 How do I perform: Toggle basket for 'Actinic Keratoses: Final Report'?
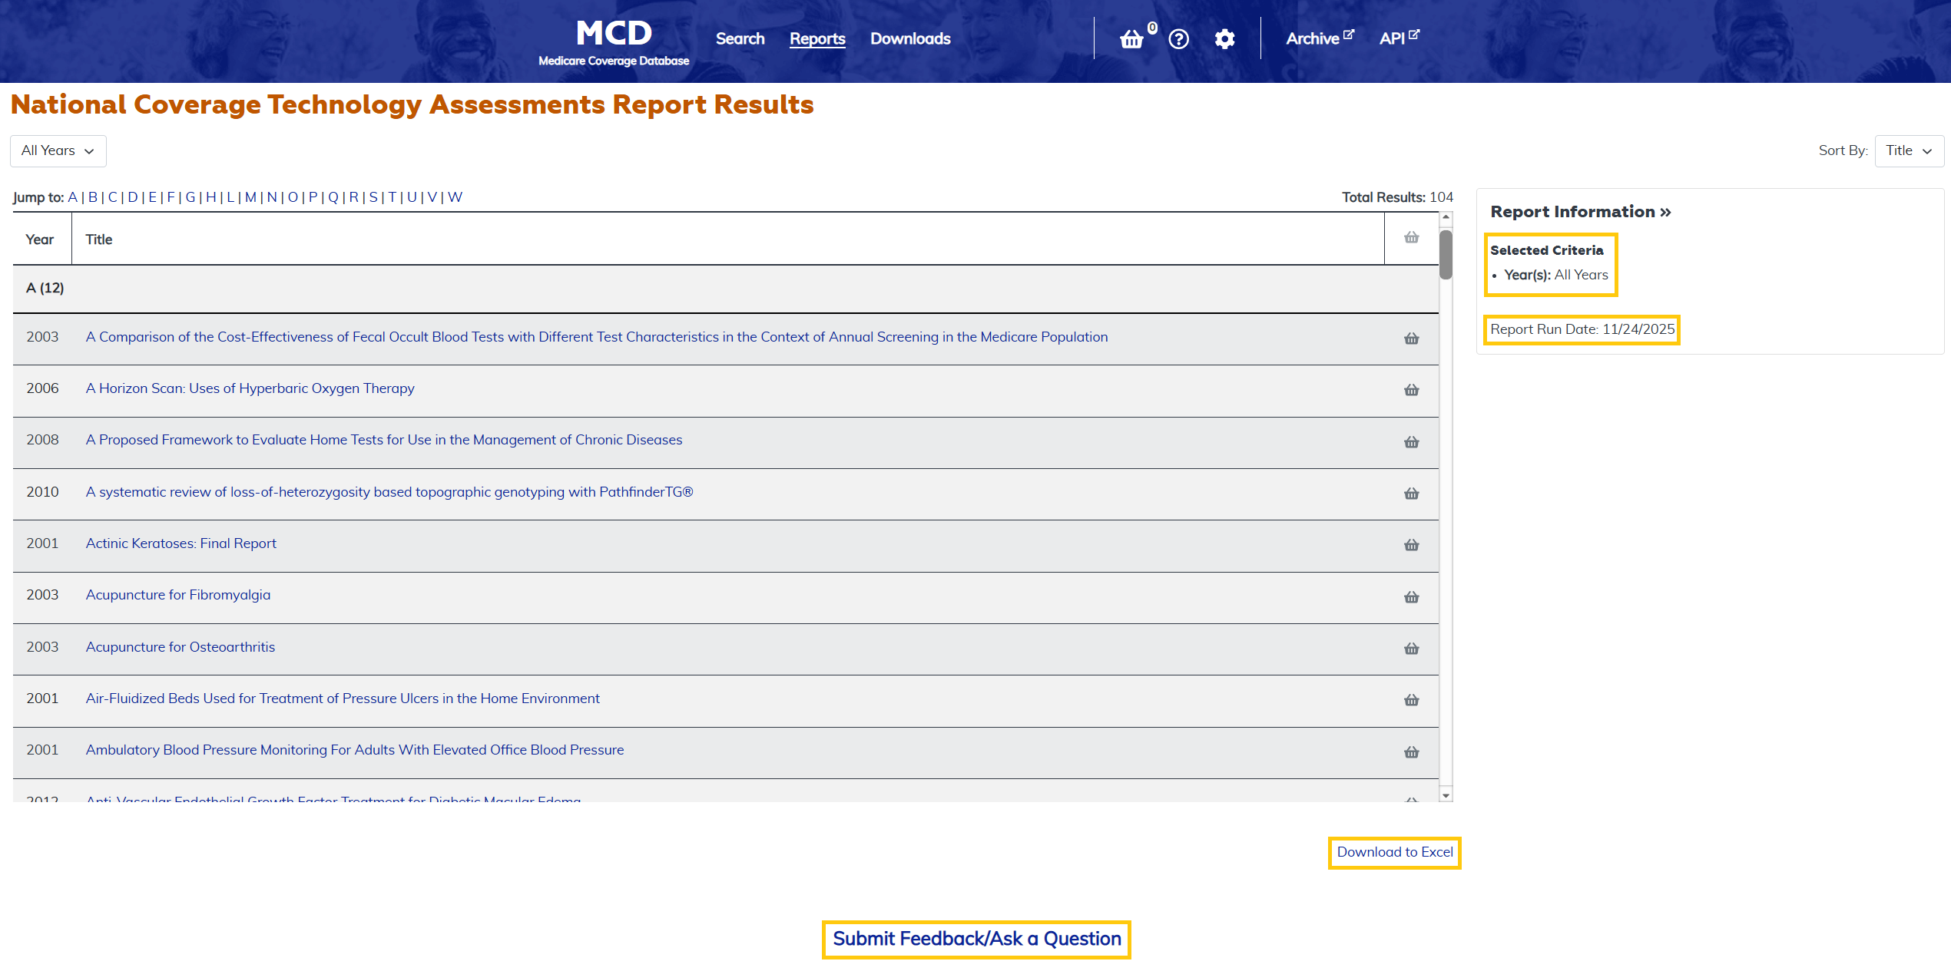pos(1411,546)
